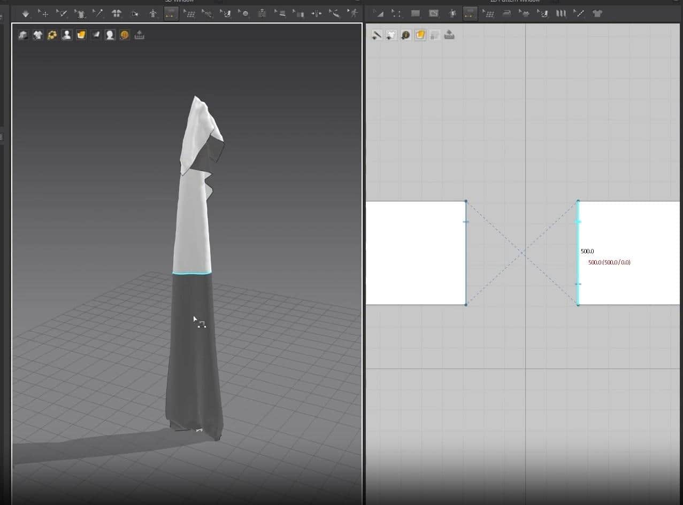Select the 3D Select/Move tool

(44, 13)
